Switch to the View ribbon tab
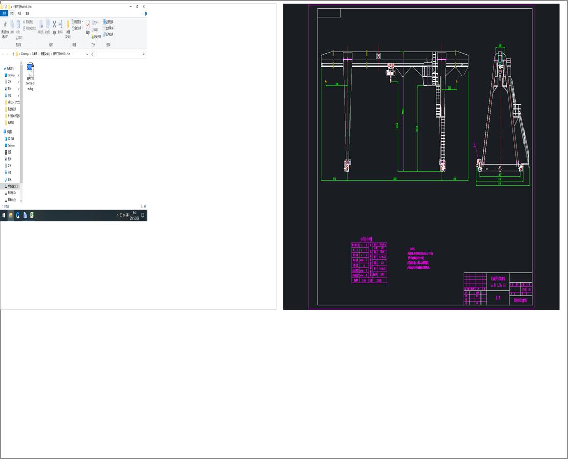Viewport: 568px width, 459px height. (x=27, y=13)
